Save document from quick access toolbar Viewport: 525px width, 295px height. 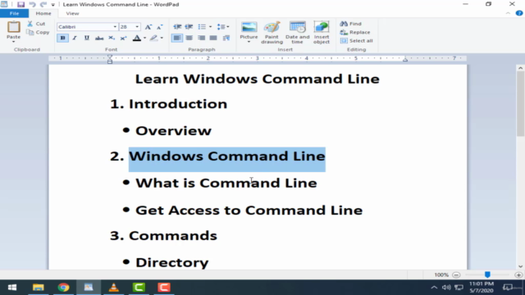coord(21,4)
